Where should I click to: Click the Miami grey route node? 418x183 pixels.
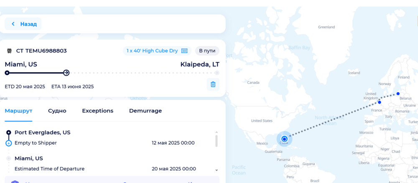[x=8, y=158]
